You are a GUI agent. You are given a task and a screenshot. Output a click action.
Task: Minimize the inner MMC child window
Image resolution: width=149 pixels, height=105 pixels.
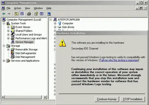click(137, 8)
